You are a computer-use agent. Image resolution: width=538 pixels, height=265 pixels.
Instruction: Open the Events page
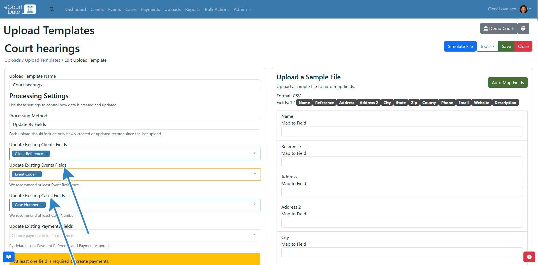point(114,9)
